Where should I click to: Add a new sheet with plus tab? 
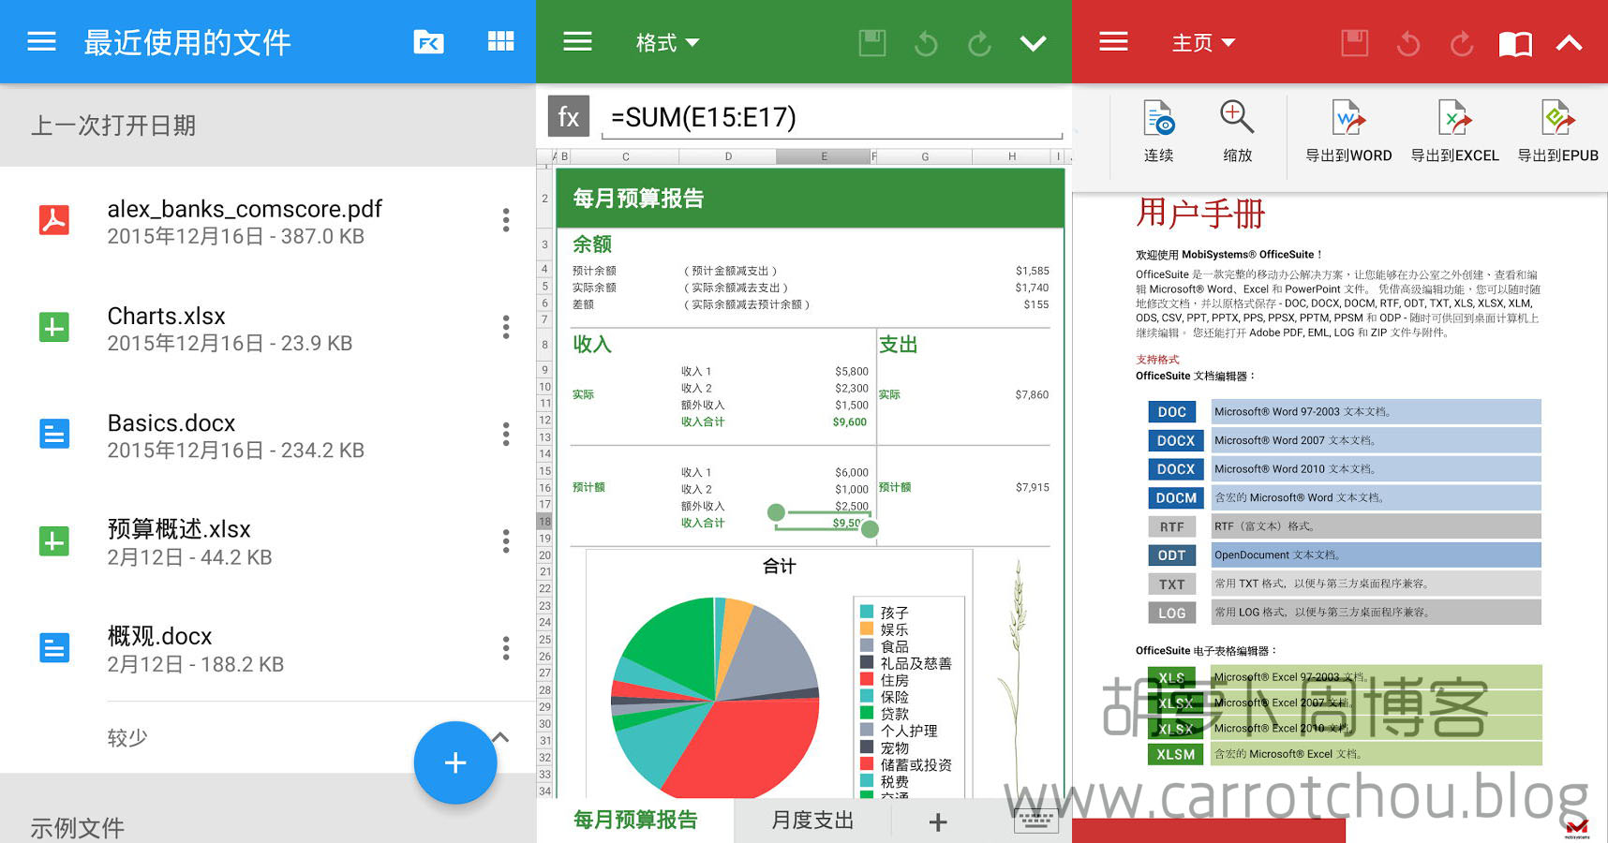coord(938,821)
